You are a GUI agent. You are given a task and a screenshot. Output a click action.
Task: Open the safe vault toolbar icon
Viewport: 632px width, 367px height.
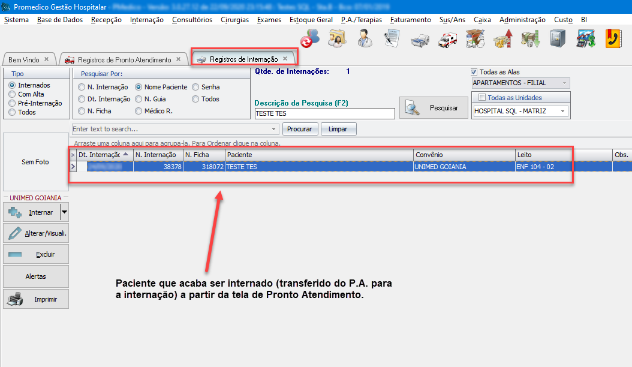[557, 40]
